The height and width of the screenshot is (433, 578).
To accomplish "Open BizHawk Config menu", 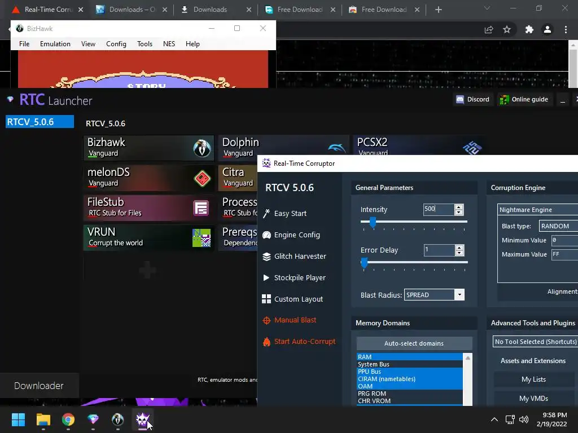I will (x=116, y=44).
